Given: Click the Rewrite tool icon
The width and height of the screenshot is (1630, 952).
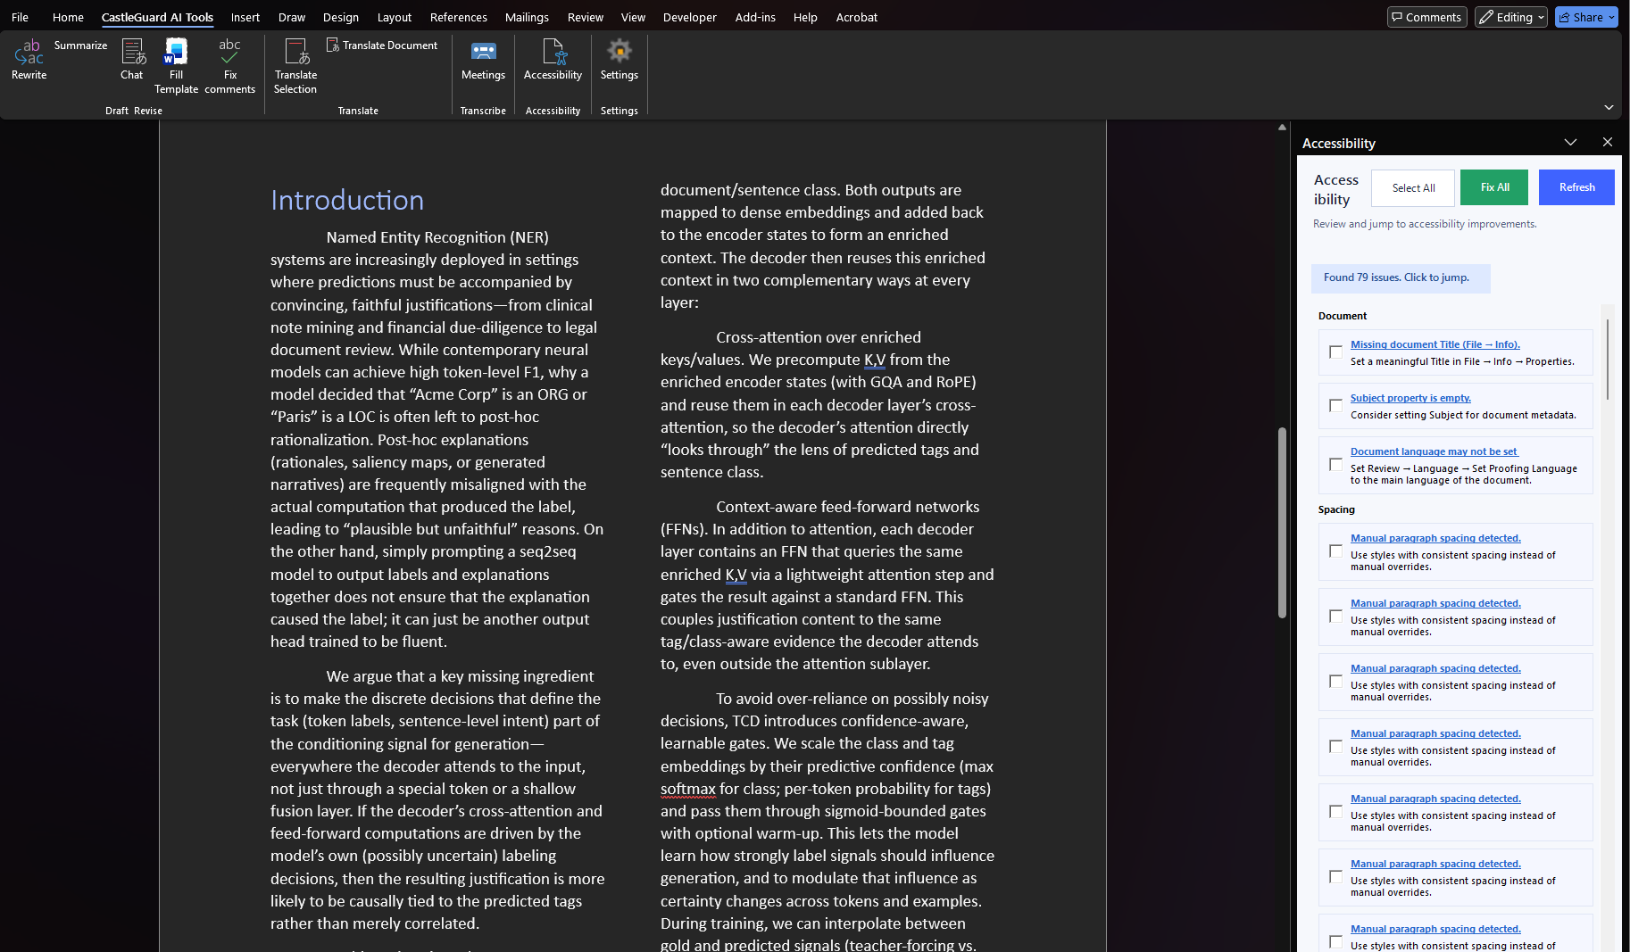Looking at the screenshot, I should tap(29, 53).
